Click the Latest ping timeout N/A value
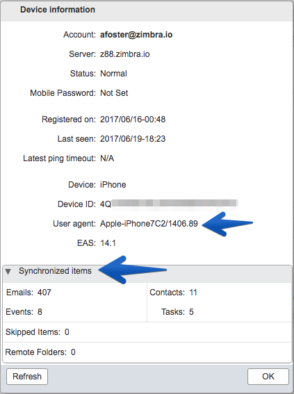 [107, 158]
